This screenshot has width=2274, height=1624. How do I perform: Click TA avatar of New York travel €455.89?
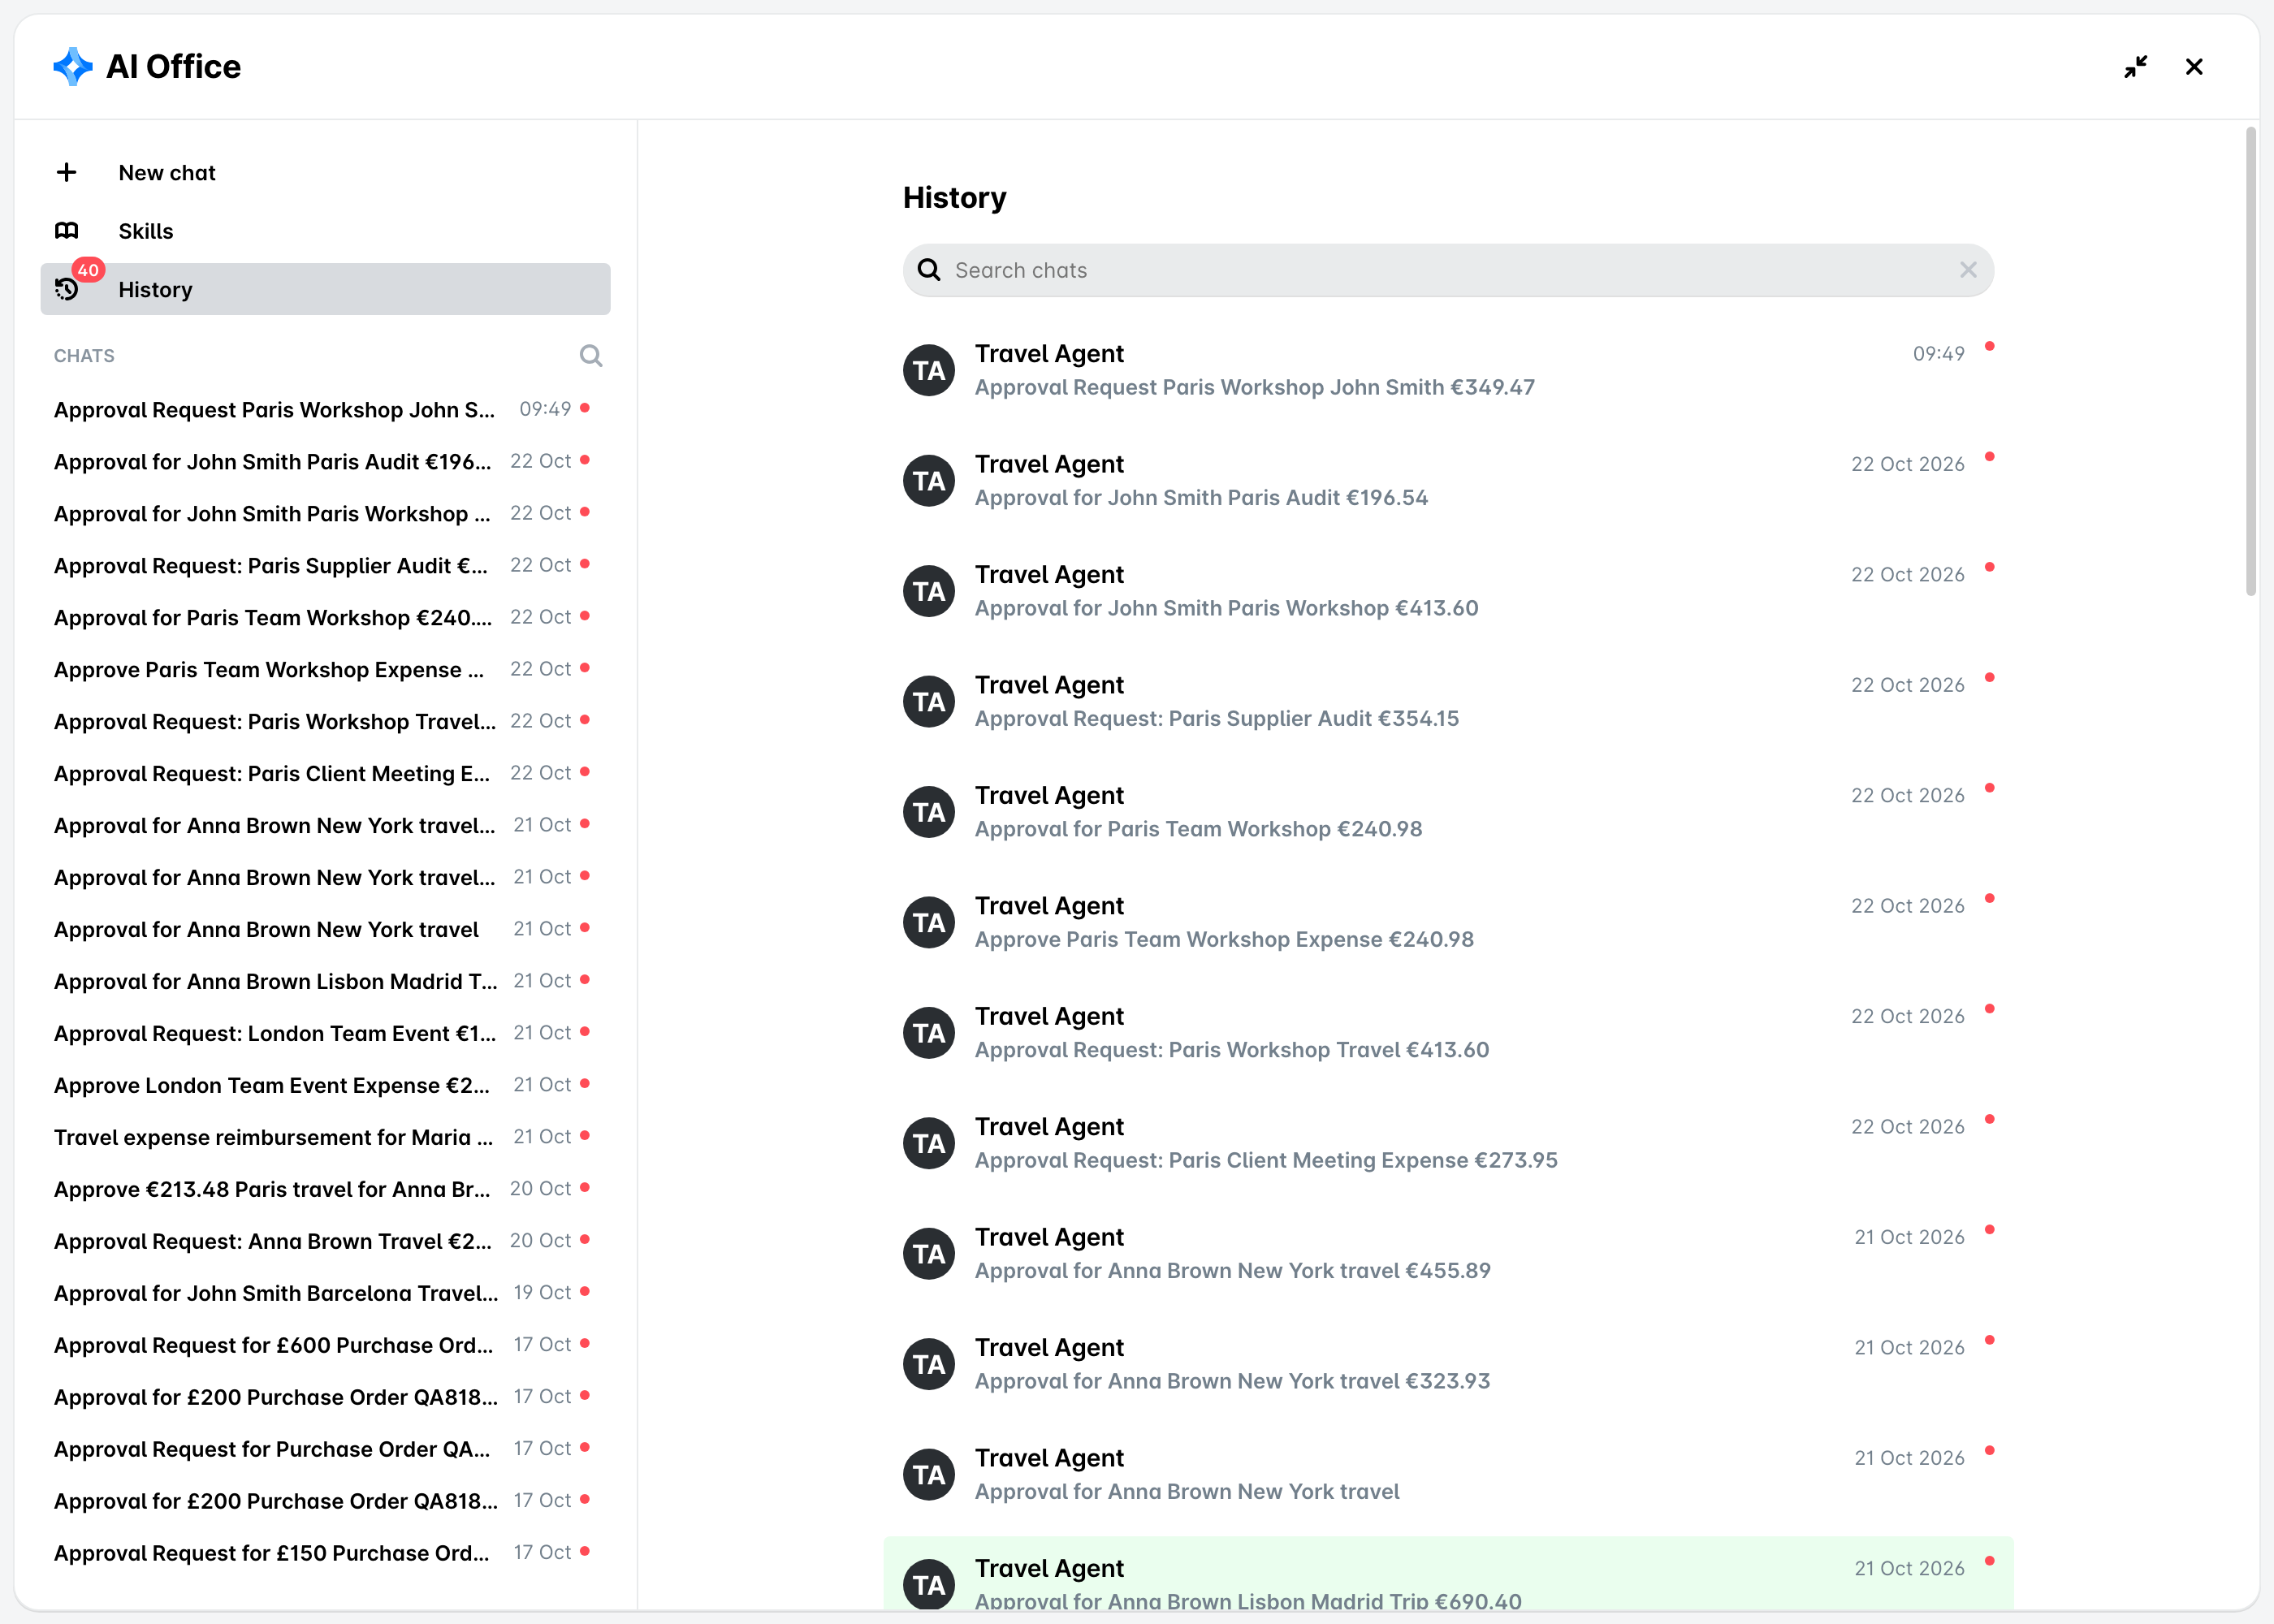929,1254
